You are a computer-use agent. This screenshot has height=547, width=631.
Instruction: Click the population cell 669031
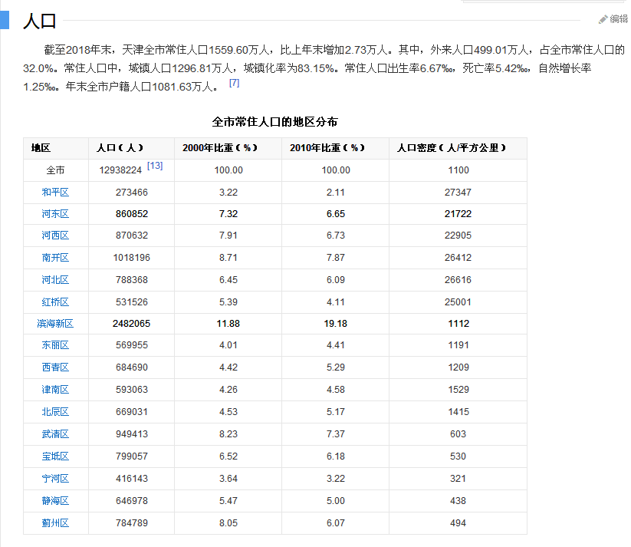point(132,412)
